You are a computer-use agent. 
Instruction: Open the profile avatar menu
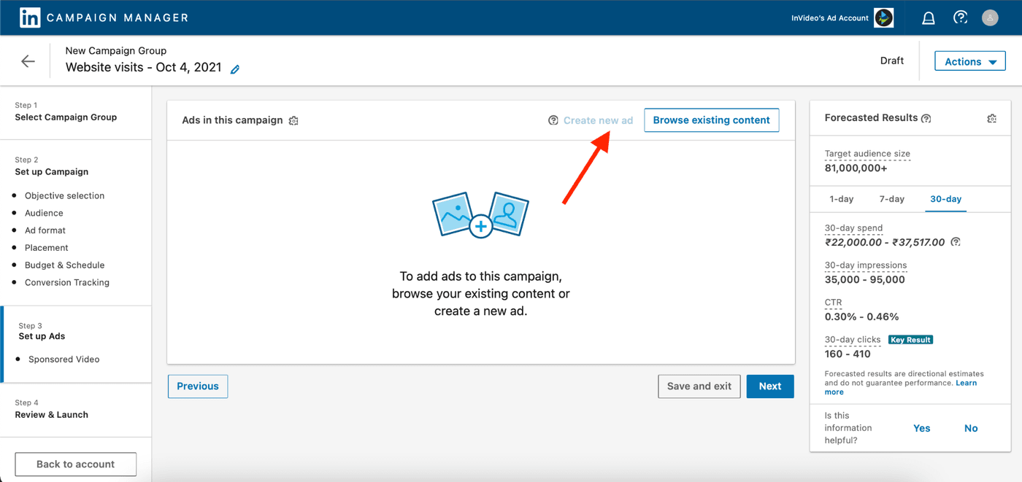pos(990,17)
